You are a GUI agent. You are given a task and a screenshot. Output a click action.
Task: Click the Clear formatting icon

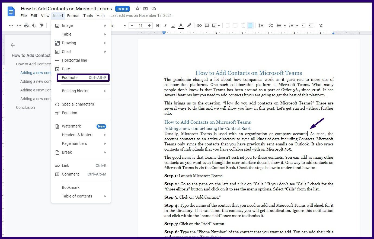point(321,25)
